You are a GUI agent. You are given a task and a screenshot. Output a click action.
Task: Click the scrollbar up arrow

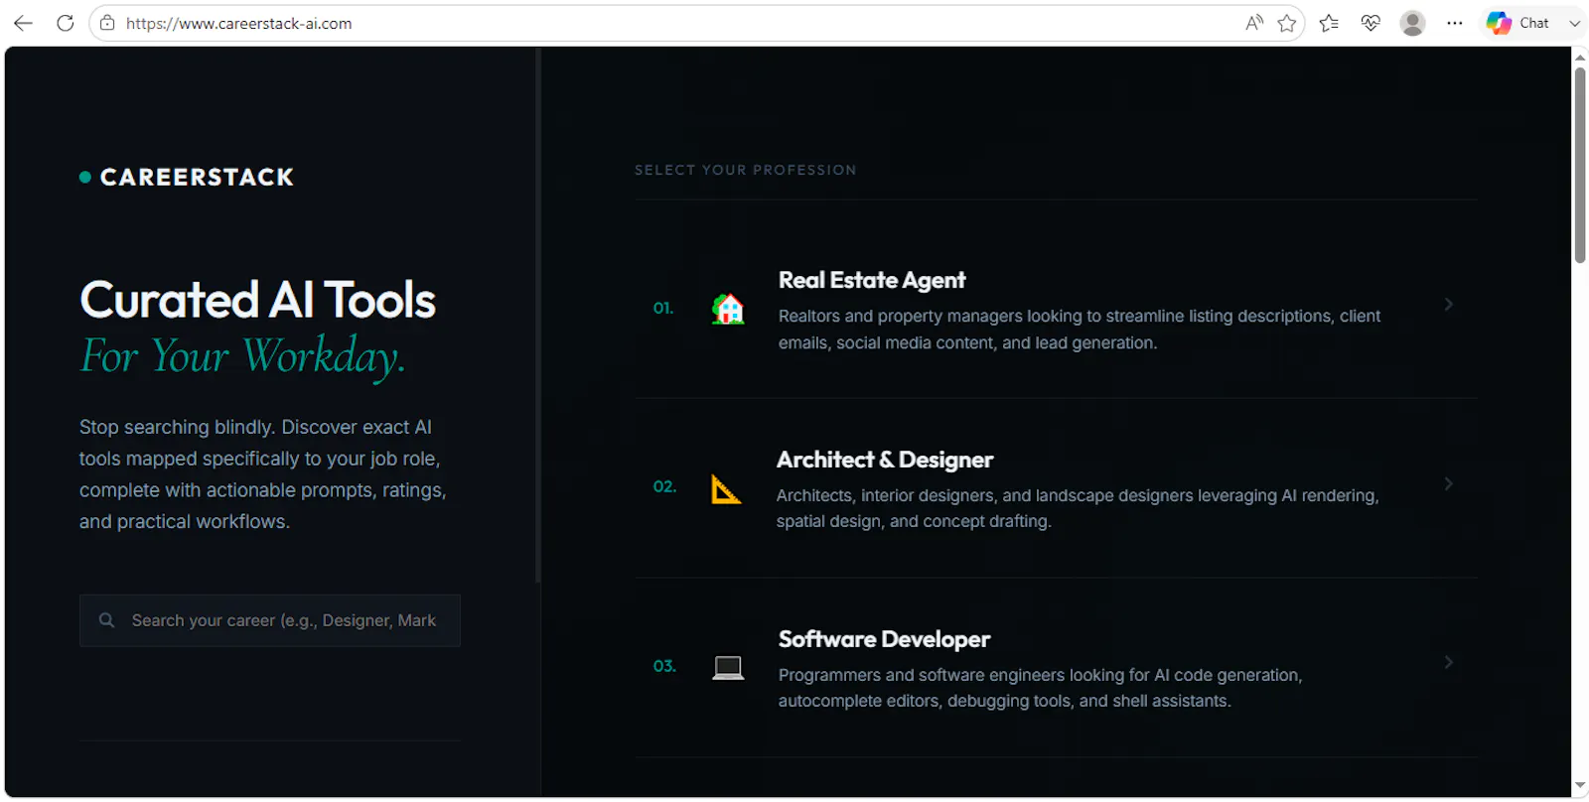(1580, 57)
